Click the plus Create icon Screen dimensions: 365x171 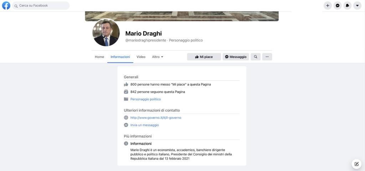click(328, 6)
